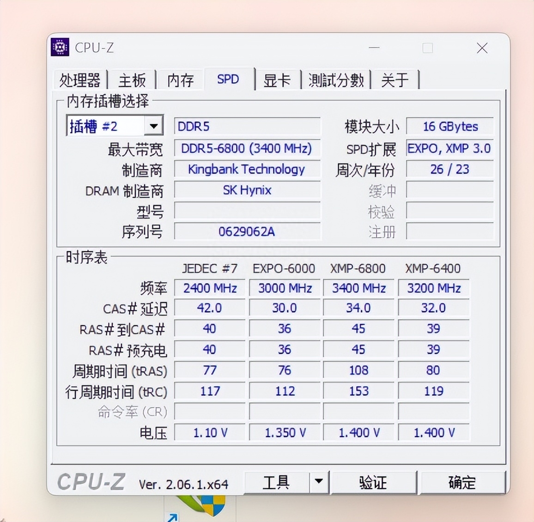The height and width of the screenshot is (522, 534).
Task: Click the empty 注册 field
Action: (x=450, y=232)
